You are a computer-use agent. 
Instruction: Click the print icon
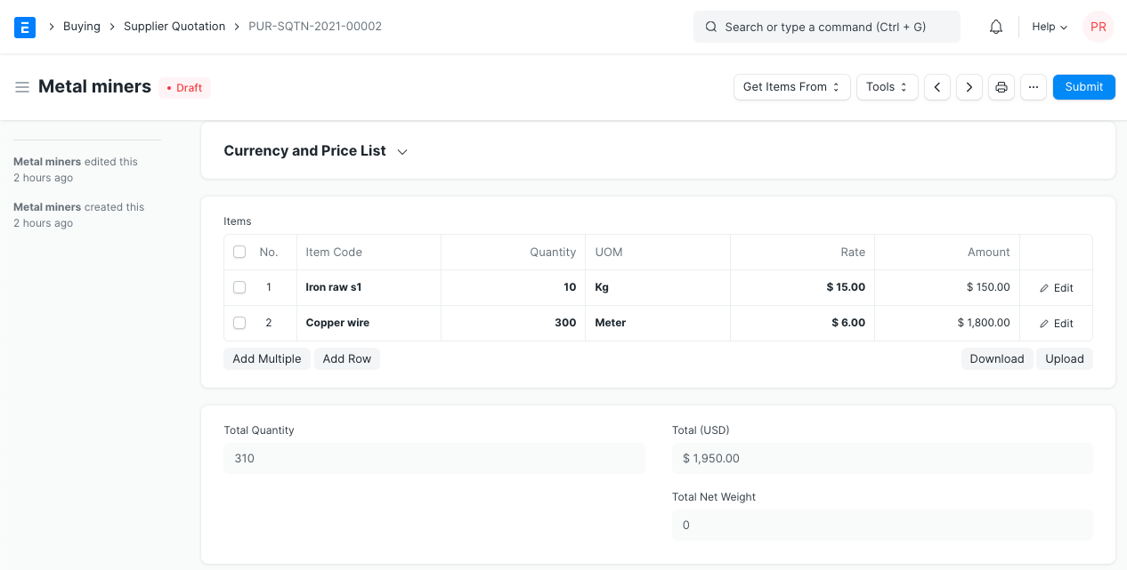click(1001, 87)
